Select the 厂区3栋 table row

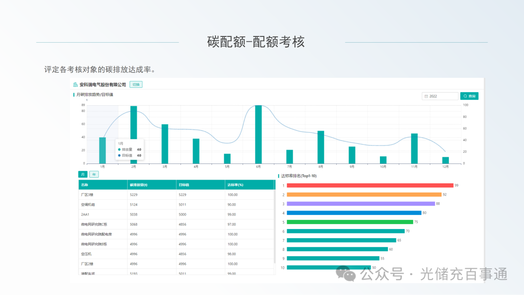click(x=176, y=195)
